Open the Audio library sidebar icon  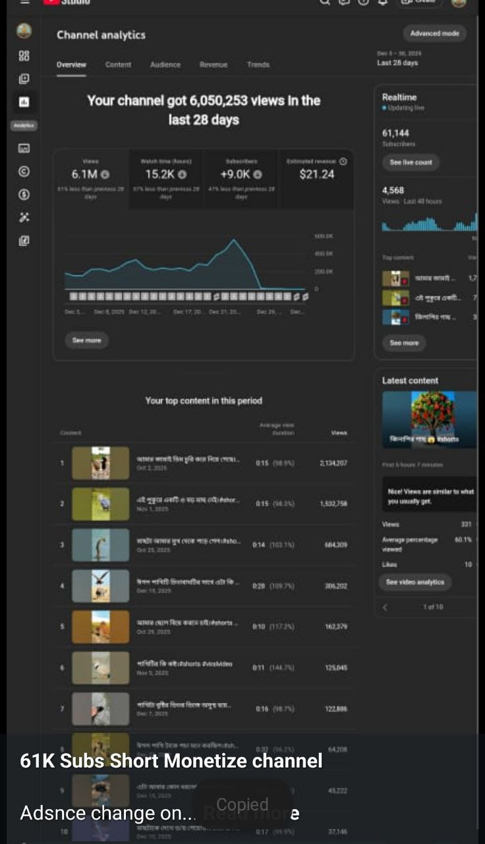(x=24, y=241)
